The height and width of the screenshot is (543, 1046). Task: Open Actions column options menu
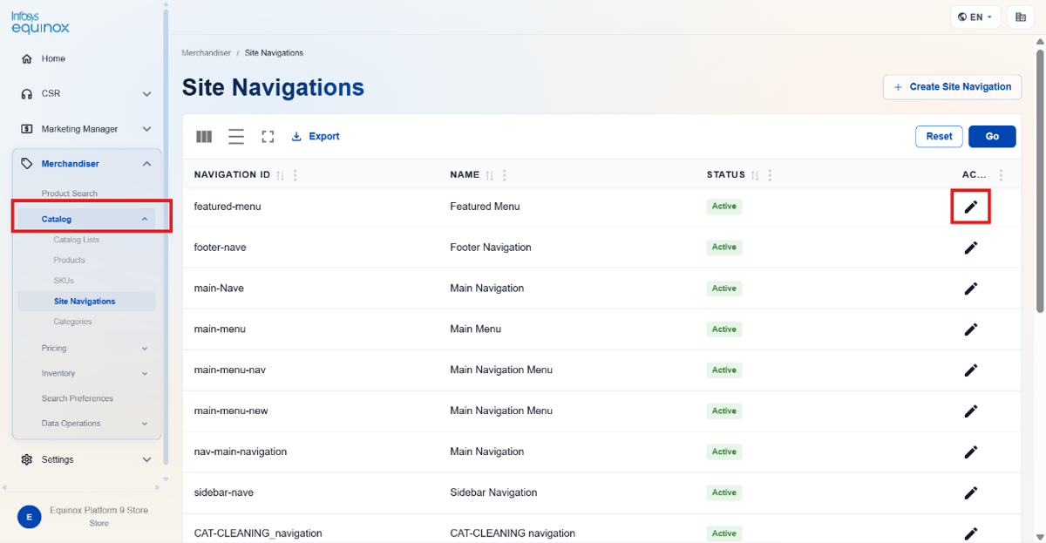(x=1001, y=175)
